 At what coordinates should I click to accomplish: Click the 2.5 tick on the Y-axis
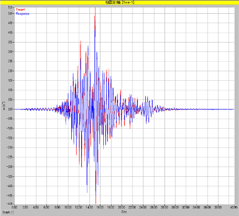pos(10,61)
